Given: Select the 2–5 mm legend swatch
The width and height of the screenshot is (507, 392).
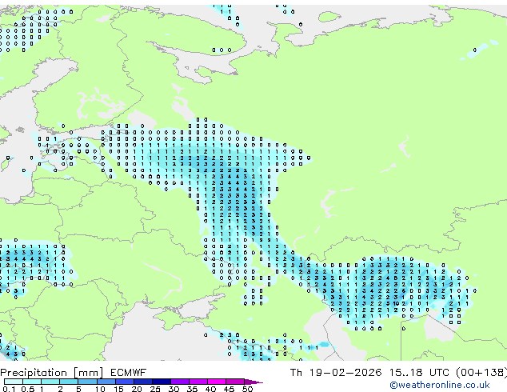Looking at the screenshot, I should point(69,382).
